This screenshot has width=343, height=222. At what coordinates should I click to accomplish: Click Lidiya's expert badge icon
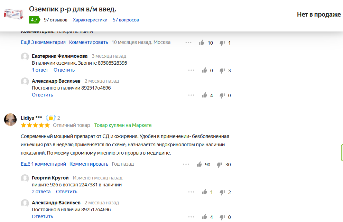[51, 118]
